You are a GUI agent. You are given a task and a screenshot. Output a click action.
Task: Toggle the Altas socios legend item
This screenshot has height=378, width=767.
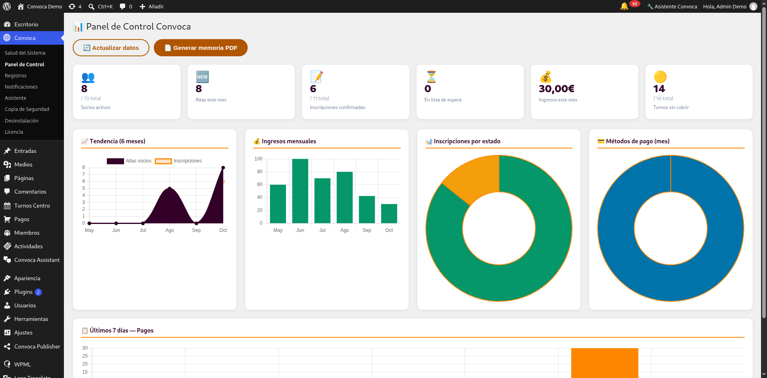(x=129, y=161)
